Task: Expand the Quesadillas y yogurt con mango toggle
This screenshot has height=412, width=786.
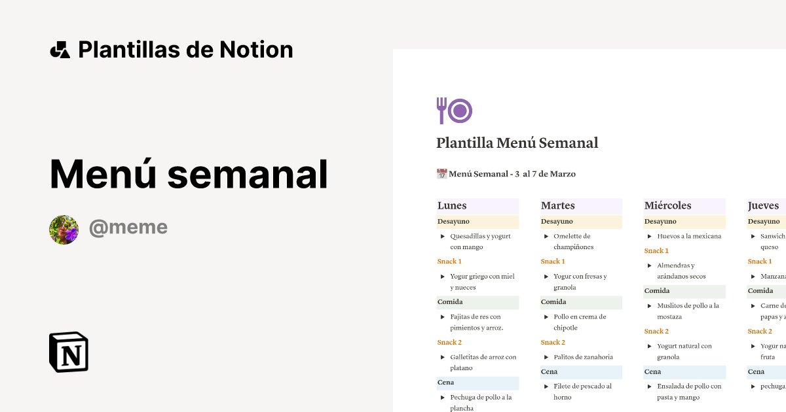Action: (442, 236)
